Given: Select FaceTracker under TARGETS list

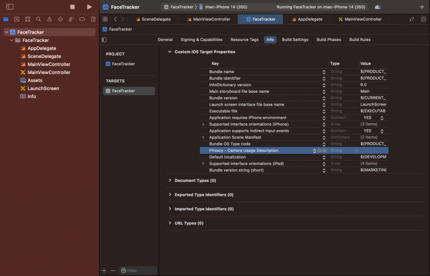Looking at the screenshot, I should [x=129, y=91].
